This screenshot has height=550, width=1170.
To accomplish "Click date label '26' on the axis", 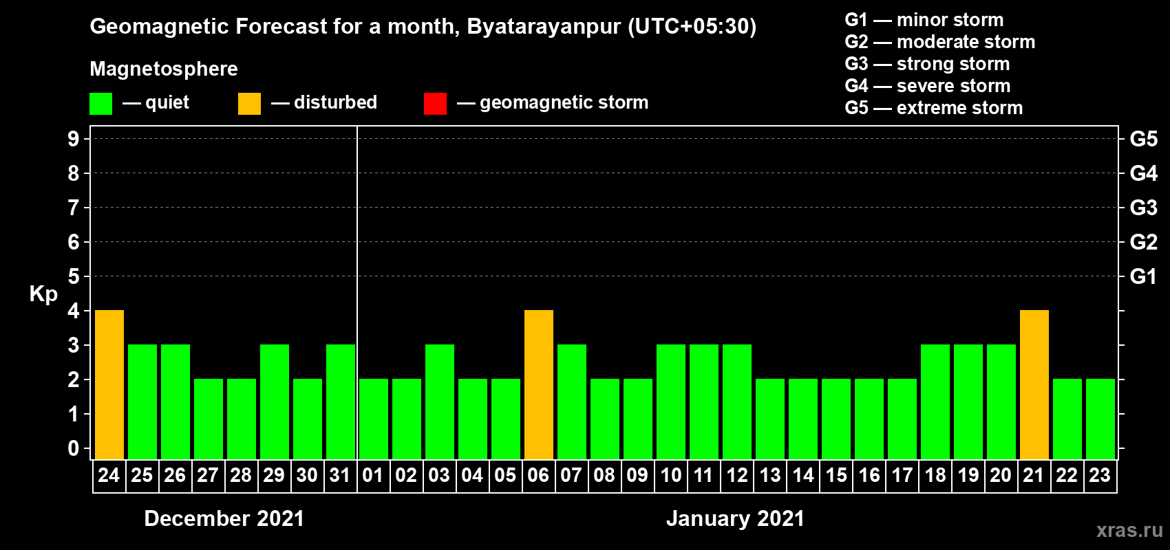I will coord(175,476).
